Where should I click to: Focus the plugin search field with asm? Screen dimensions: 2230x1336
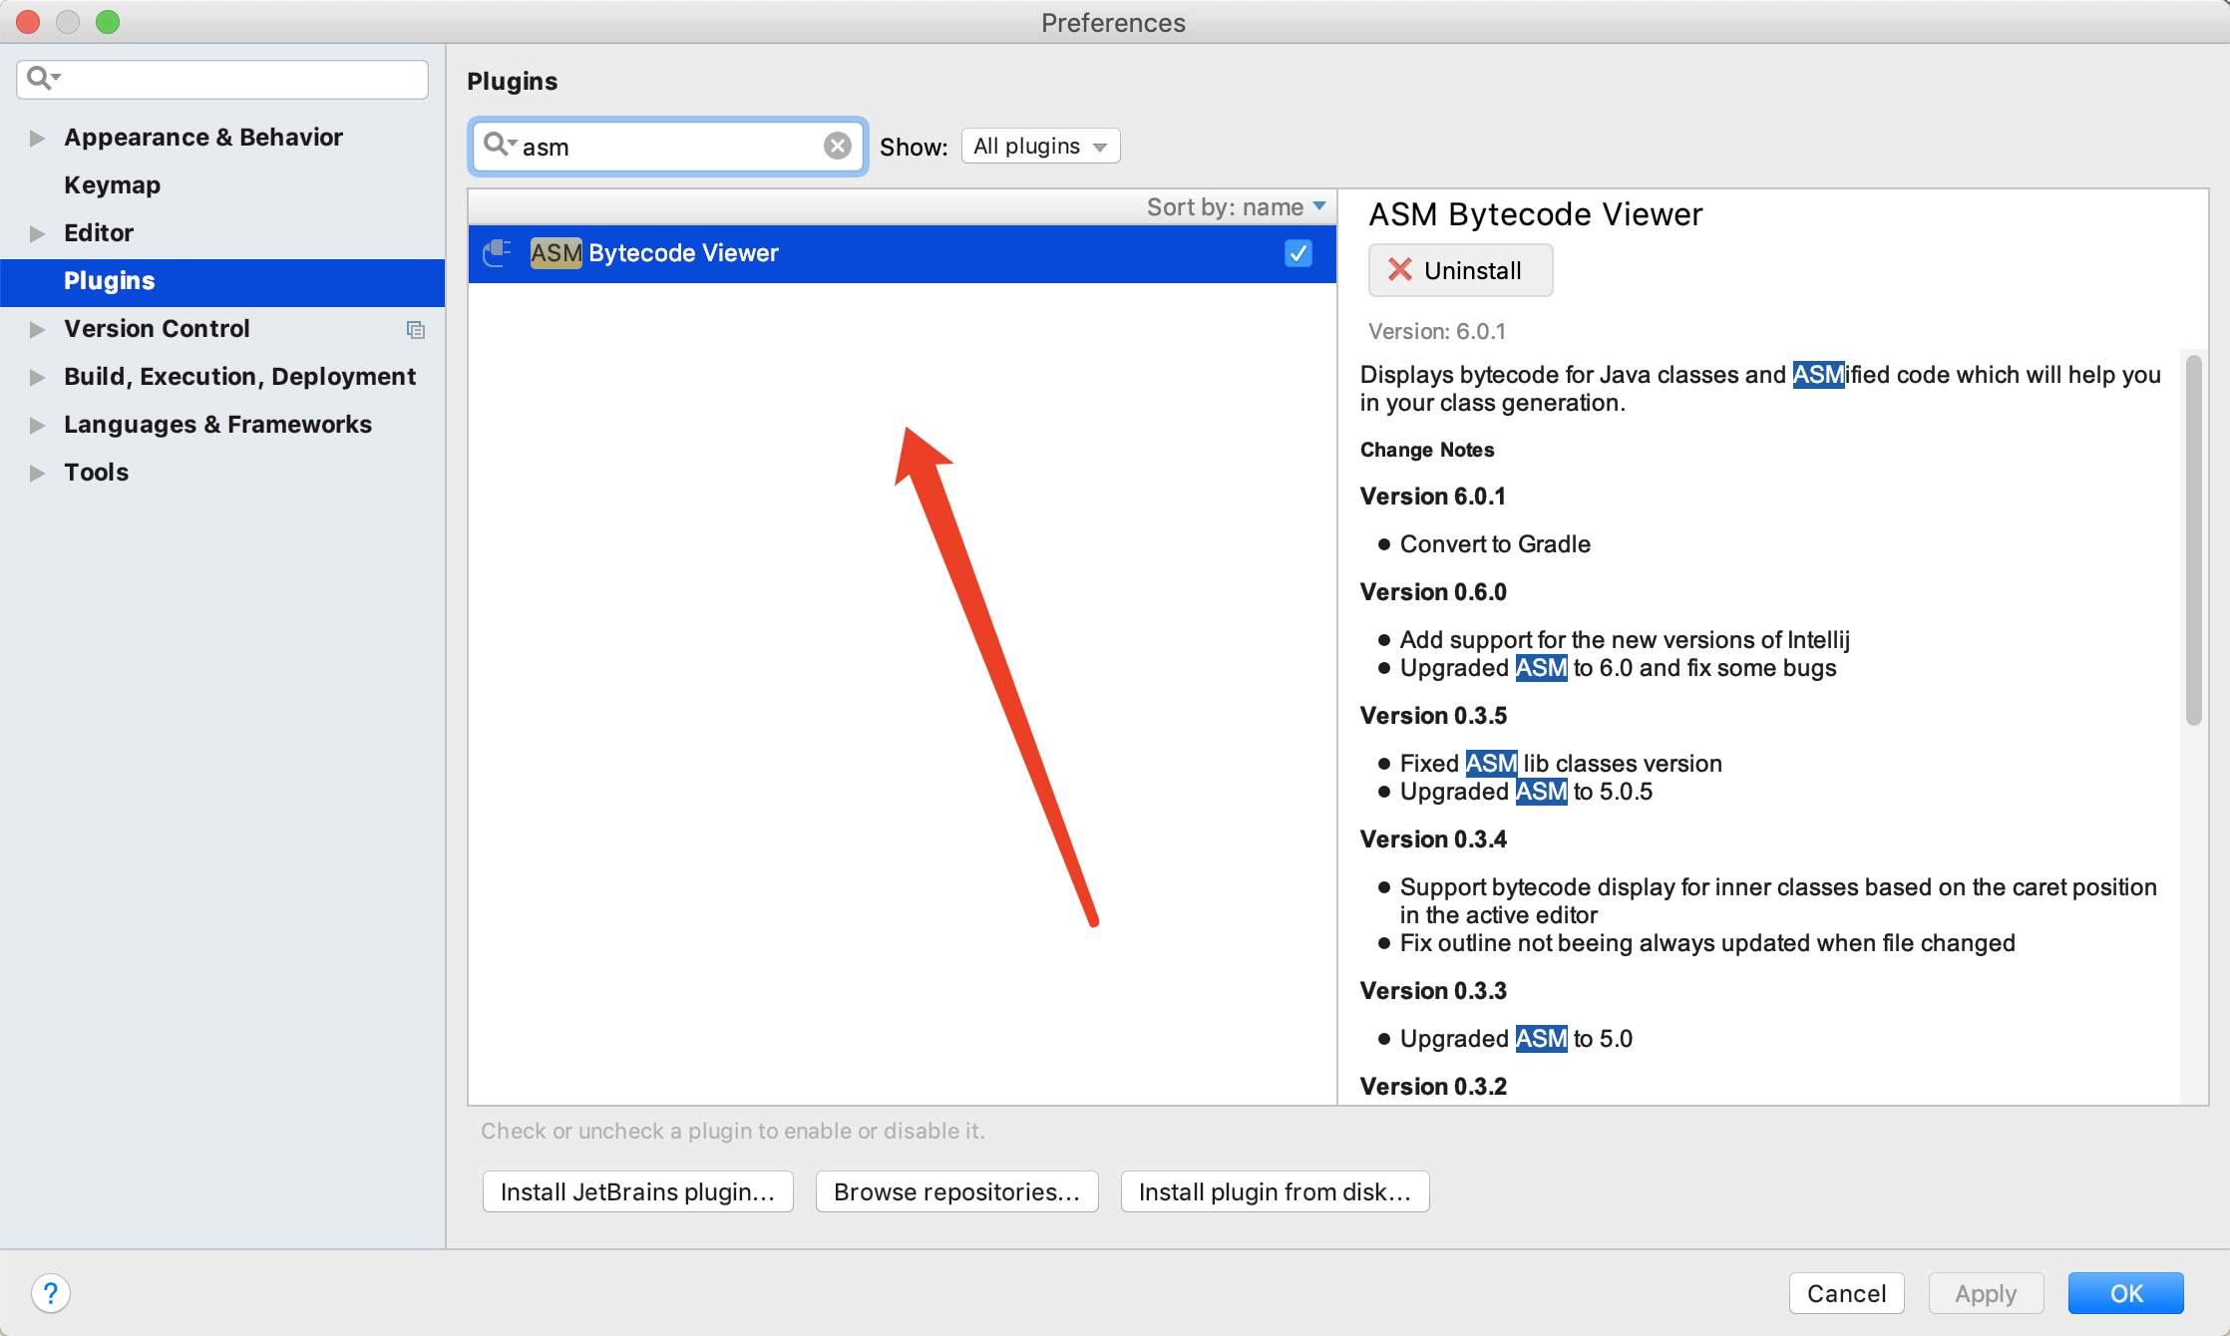[x=668, y=147]
